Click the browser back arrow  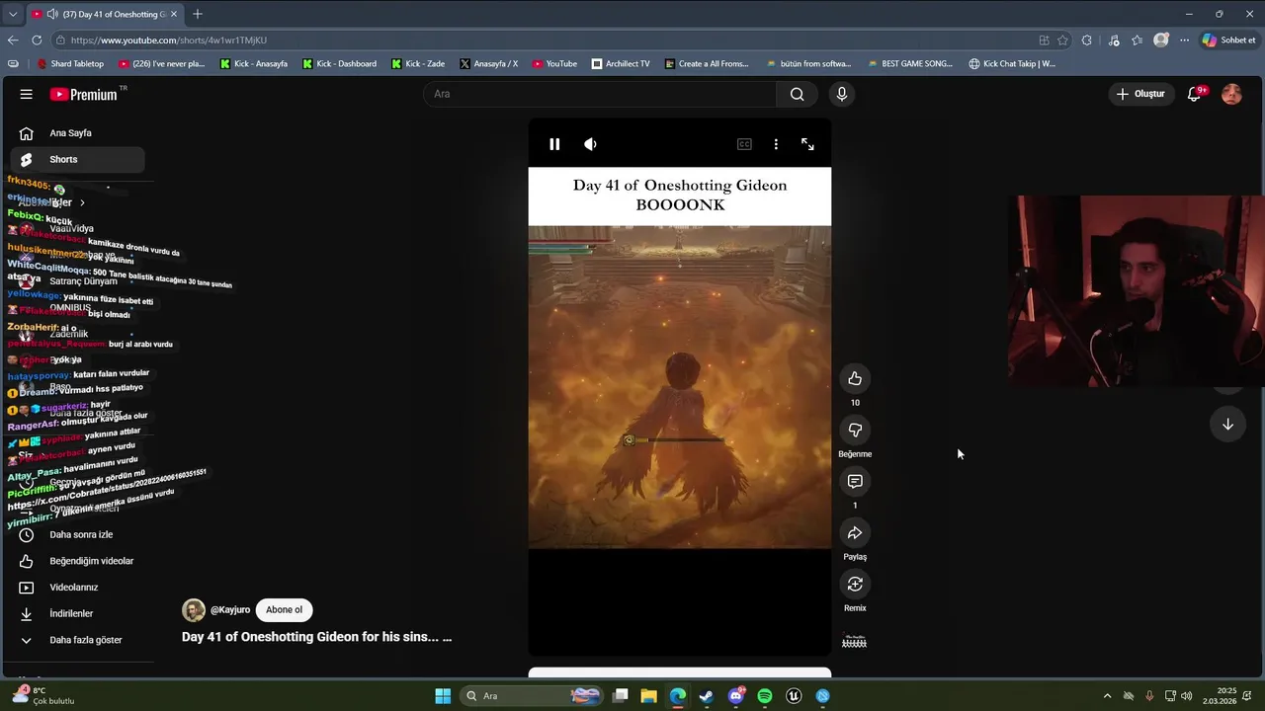(13, 39)
